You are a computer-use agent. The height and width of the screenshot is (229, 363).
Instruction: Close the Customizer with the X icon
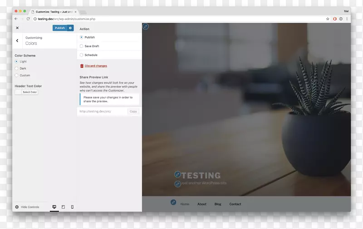pos(17,28)
